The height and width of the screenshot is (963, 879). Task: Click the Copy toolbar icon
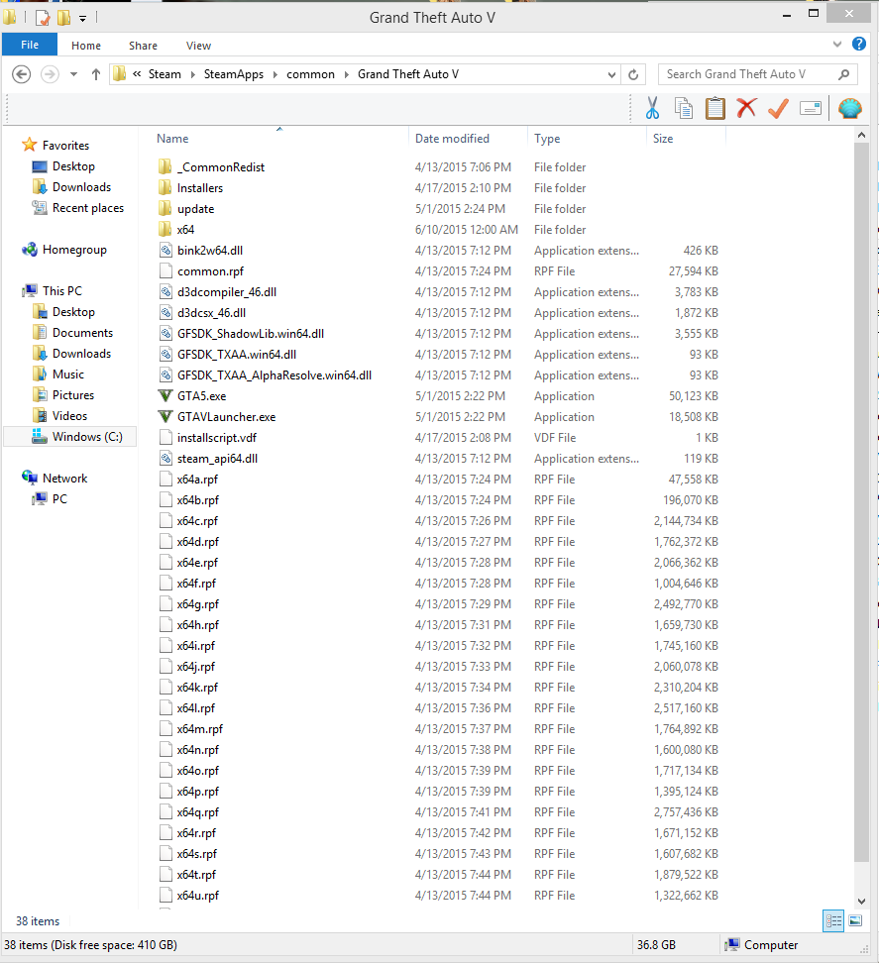tap(683, 109)
